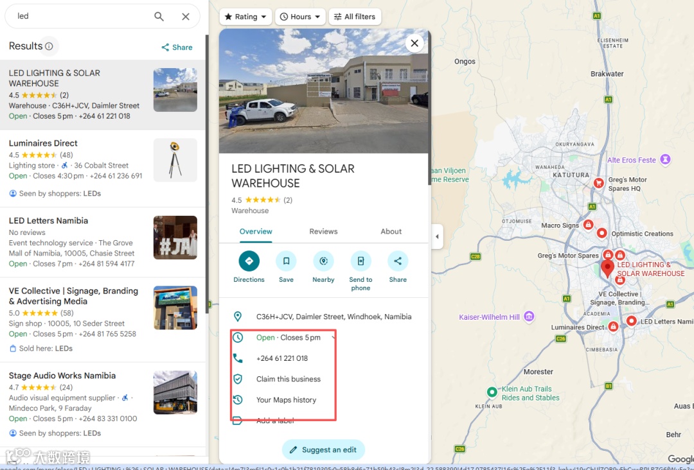Click the search magnifier icon
The height and width of the screenshot is (470, 694).
coord(159,16)
